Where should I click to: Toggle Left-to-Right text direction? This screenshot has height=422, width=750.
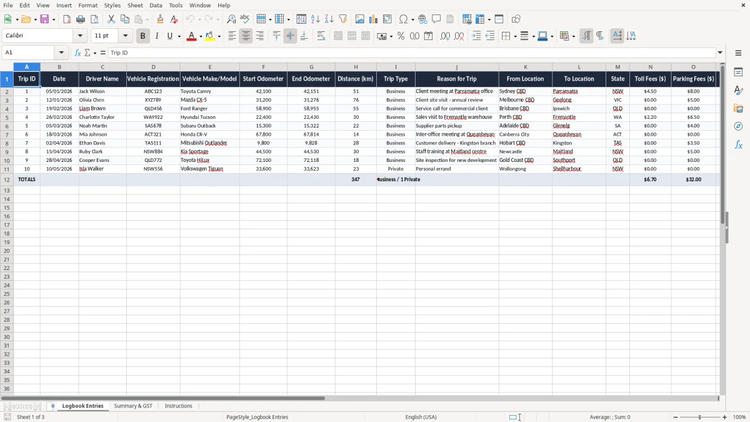coord(586,36)
